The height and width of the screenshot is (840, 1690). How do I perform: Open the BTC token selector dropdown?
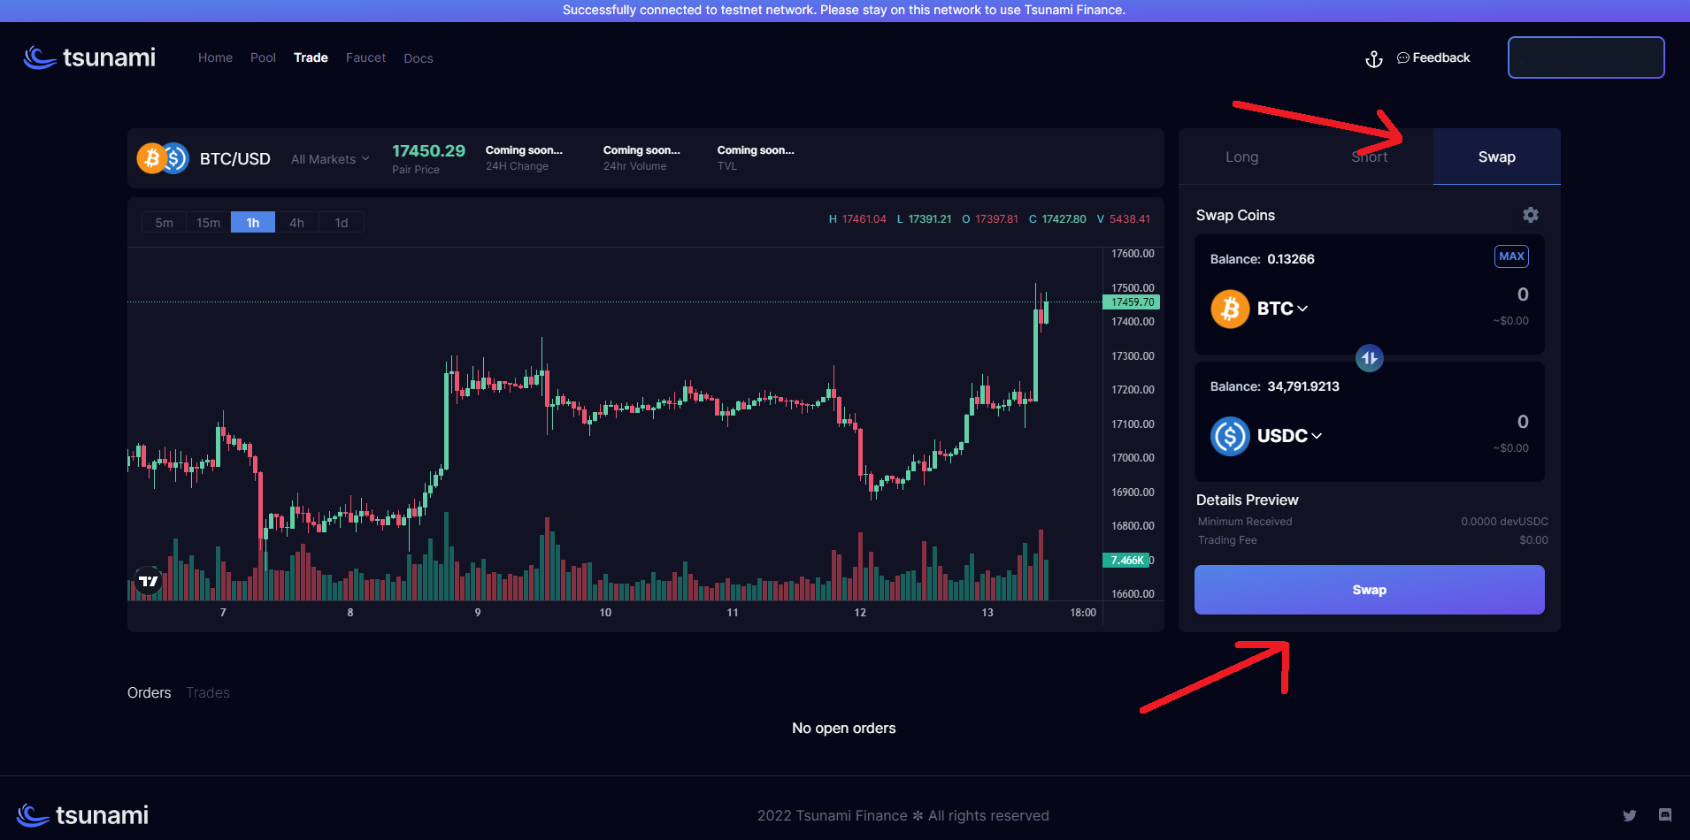pyautogui.click(x=1282, y=309)
